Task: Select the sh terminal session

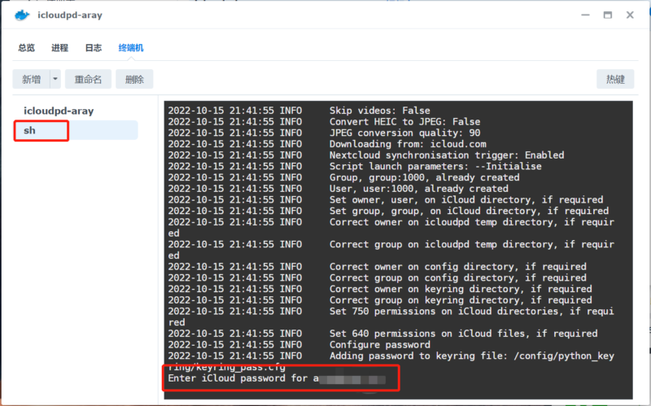Action: [76, 130]
